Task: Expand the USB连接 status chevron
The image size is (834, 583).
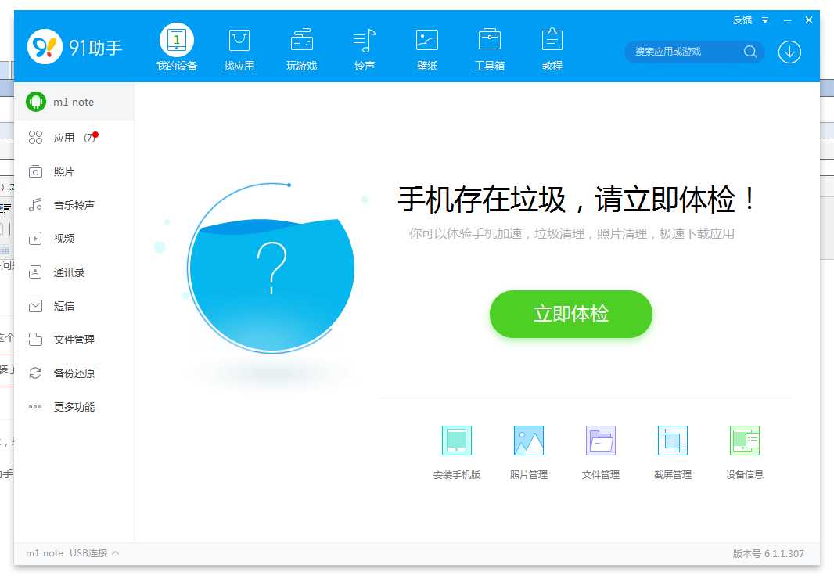Action: pos(116,553)
